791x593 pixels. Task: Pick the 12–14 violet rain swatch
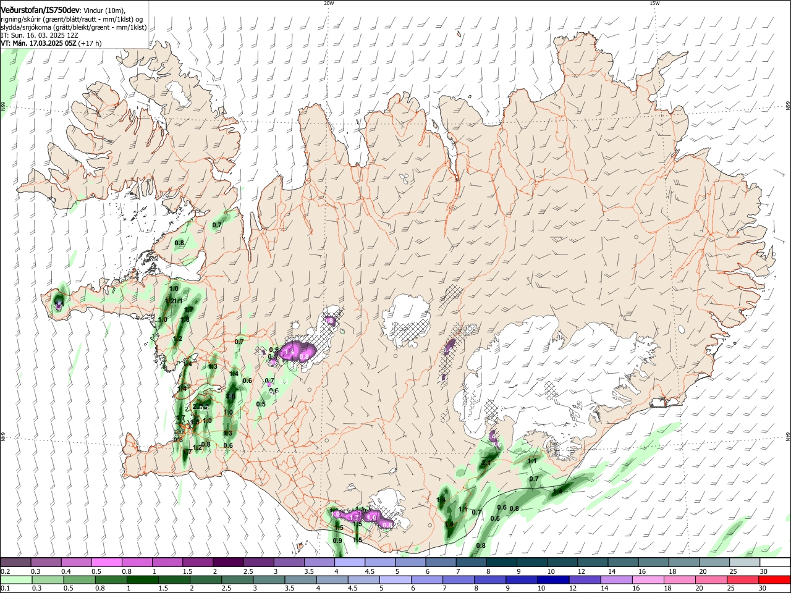pyautogui.click(x=586, y=580)
